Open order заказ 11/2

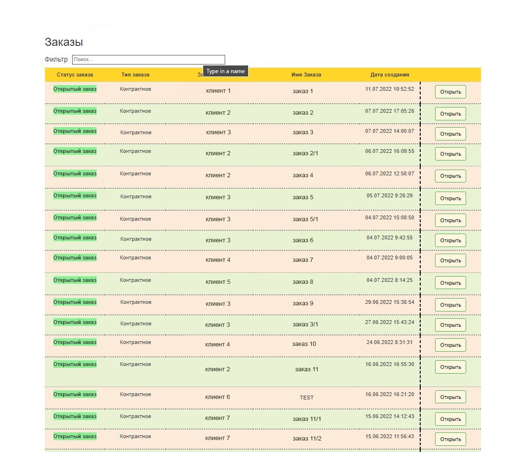[x=450, y=439]
